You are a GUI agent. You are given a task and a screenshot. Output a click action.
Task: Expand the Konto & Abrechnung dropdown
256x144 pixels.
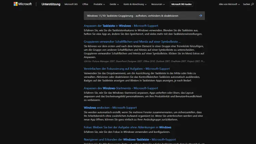tap(135, 4)
